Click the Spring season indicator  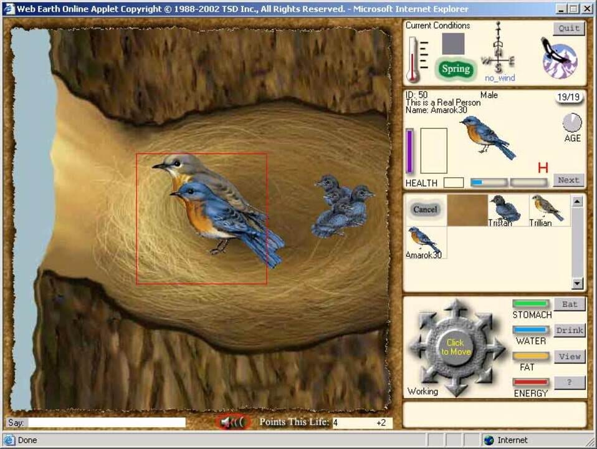pyautogui.click(x=456, y=69)
